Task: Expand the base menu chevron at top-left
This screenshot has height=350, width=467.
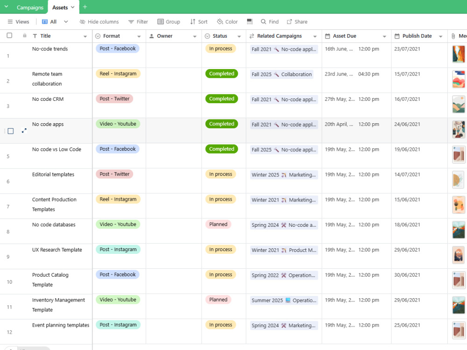Action: 6,7
